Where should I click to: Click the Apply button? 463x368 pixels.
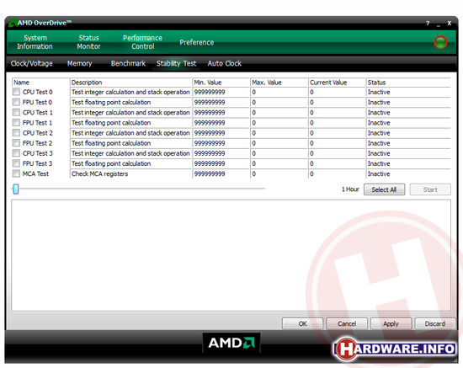point(391,323)
